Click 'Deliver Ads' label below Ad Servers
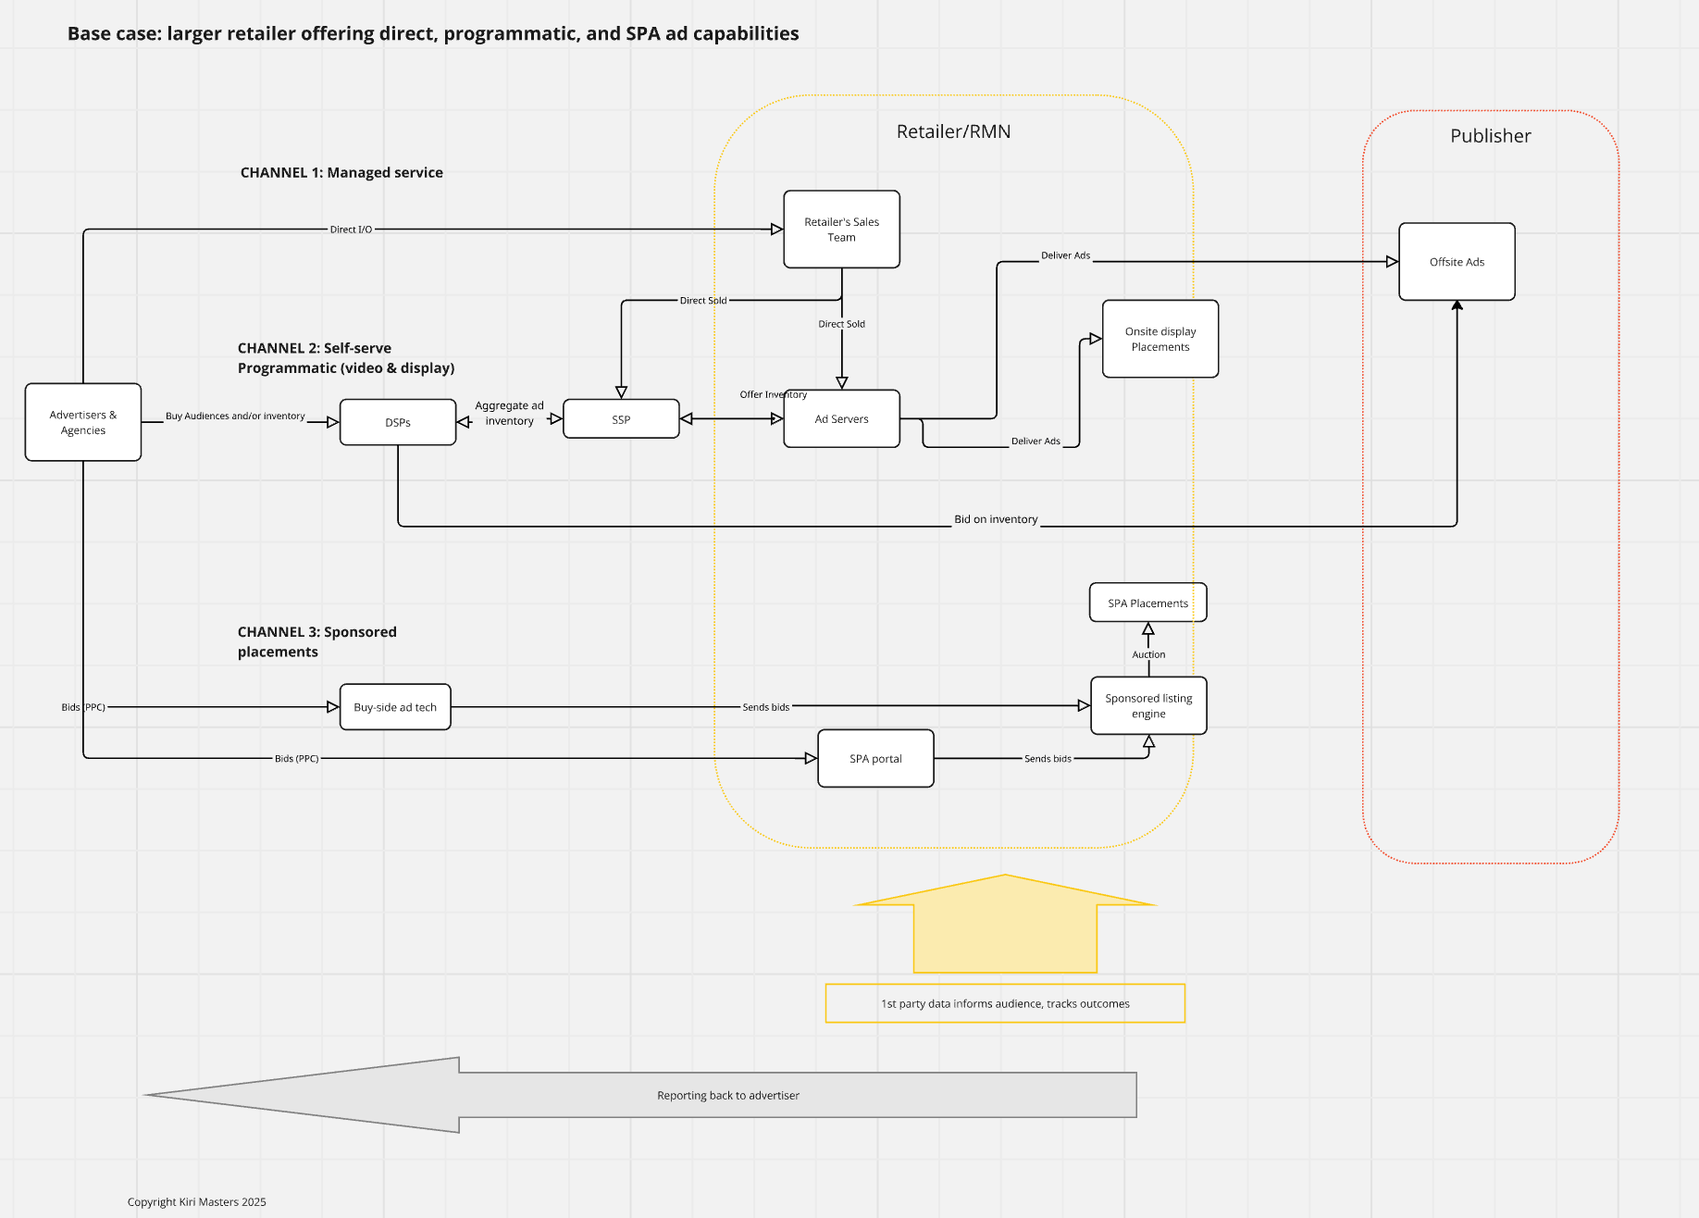The width and height of the screenshot is (1699, 1218). [x=1036, y=441]
